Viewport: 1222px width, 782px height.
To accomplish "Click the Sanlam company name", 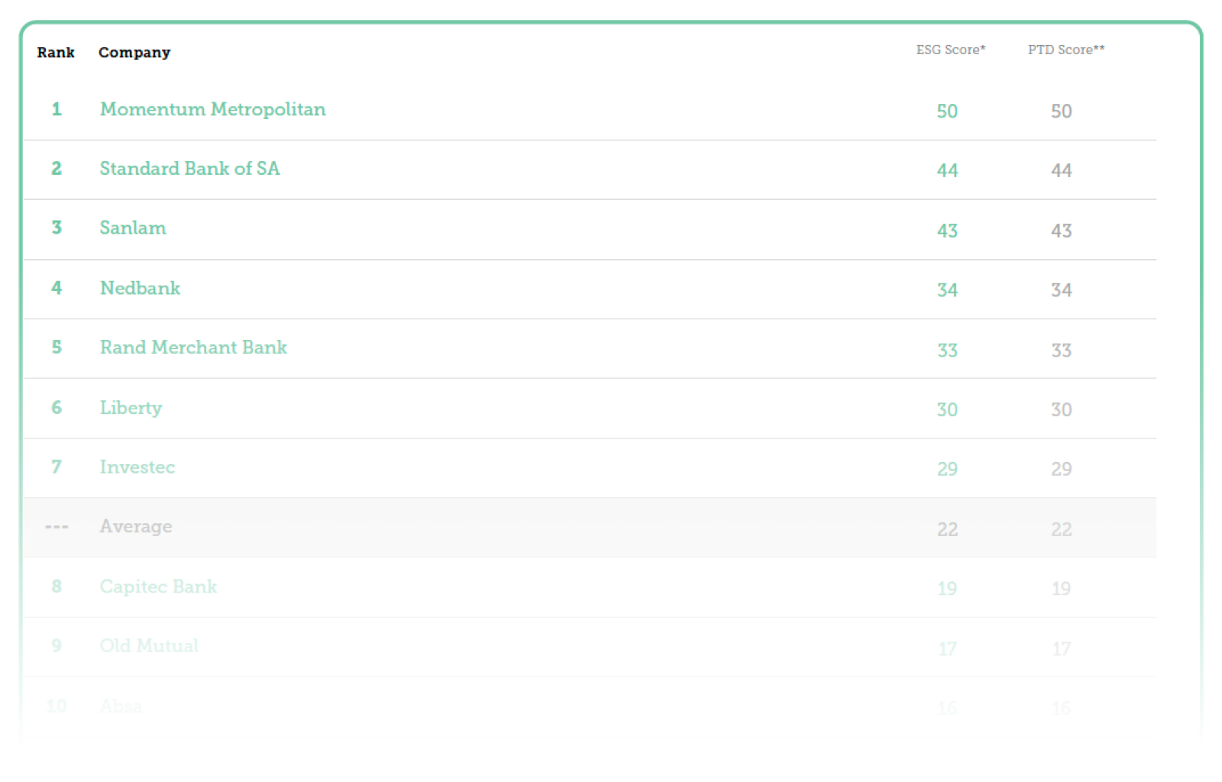I will [133, 228].
